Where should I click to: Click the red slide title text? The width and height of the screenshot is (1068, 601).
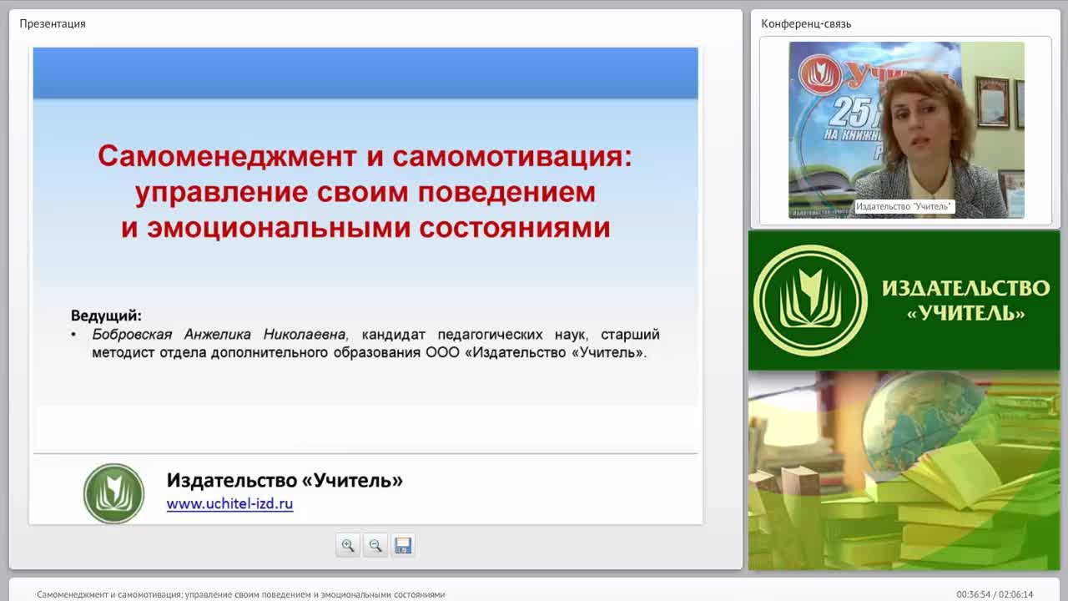click(365, 191)
